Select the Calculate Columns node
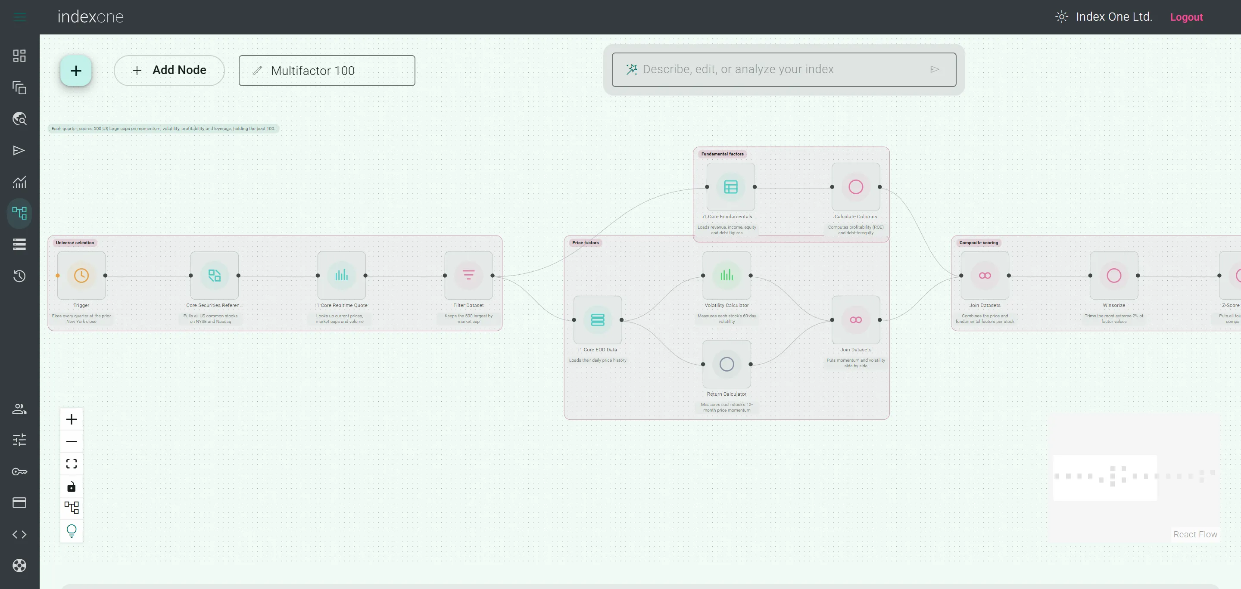1241x589 pixels. (856, 187)
